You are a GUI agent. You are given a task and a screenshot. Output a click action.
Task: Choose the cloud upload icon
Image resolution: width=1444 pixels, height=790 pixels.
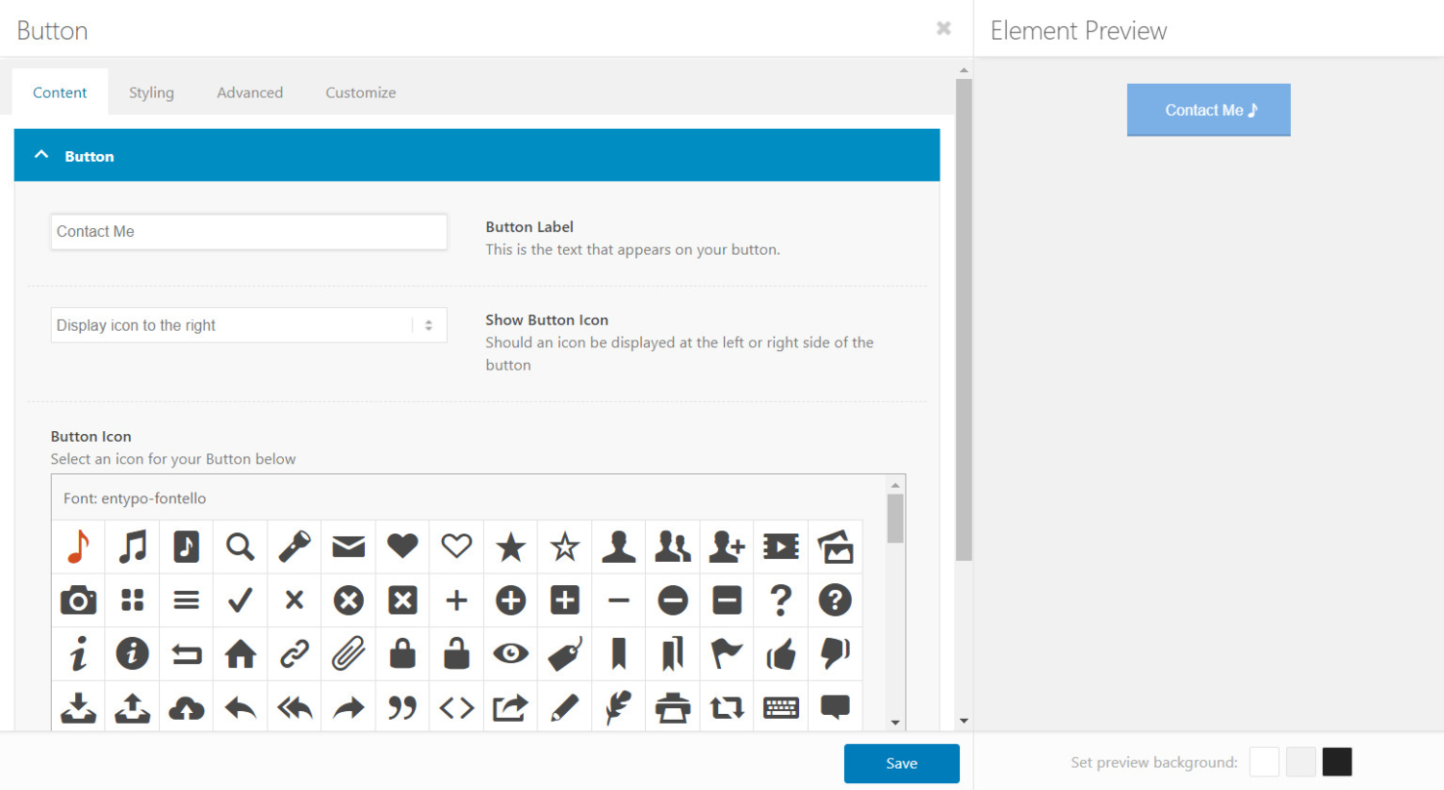186,707
